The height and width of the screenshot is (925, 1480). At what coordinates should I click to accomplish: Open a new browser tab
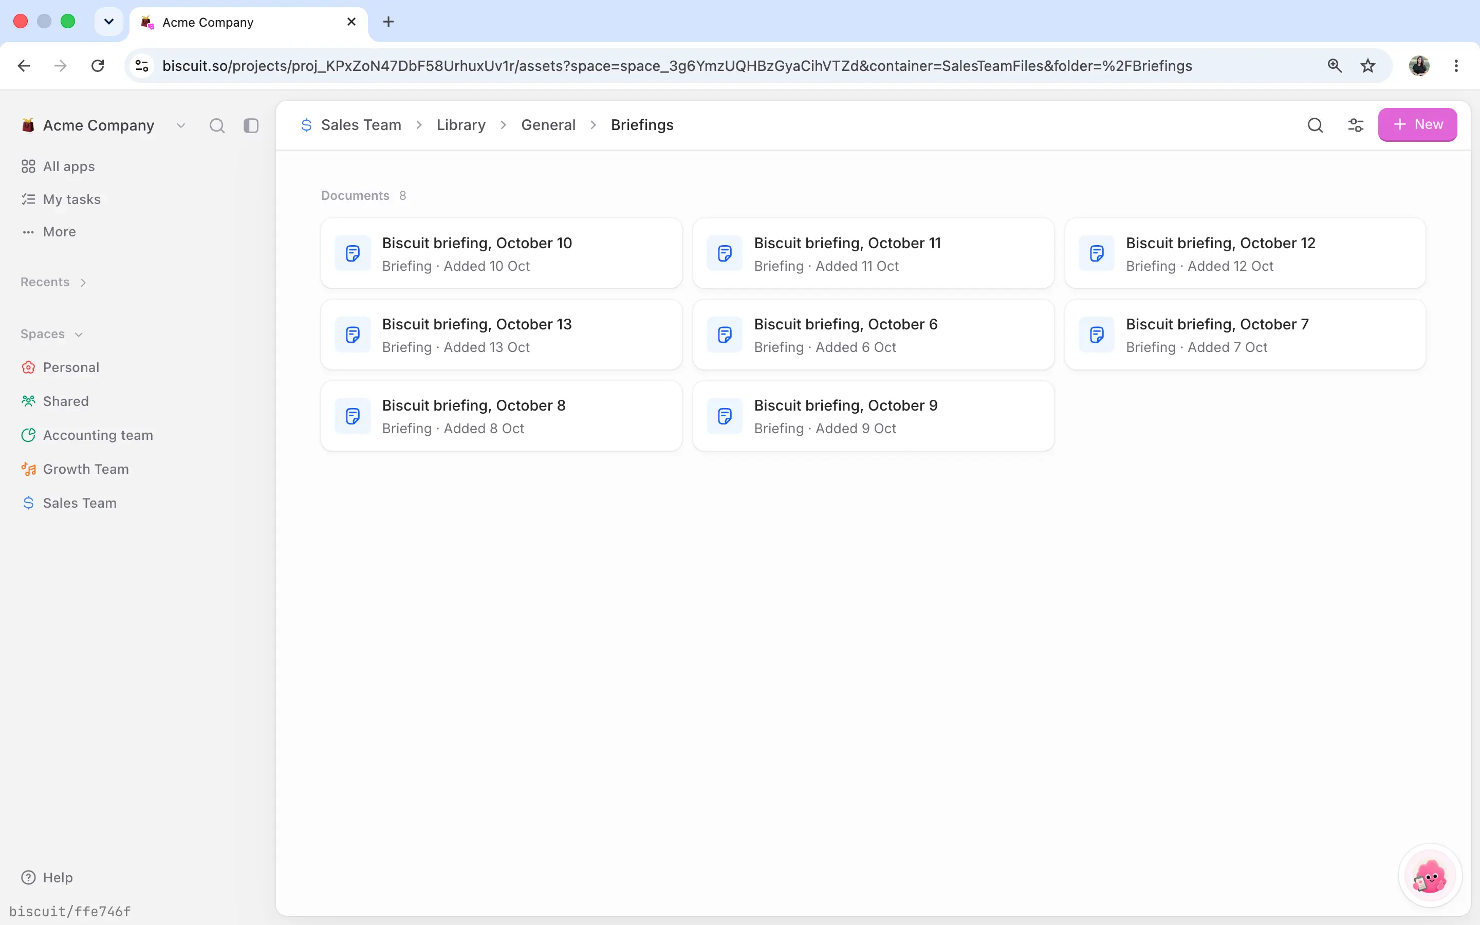click(388, 22)
